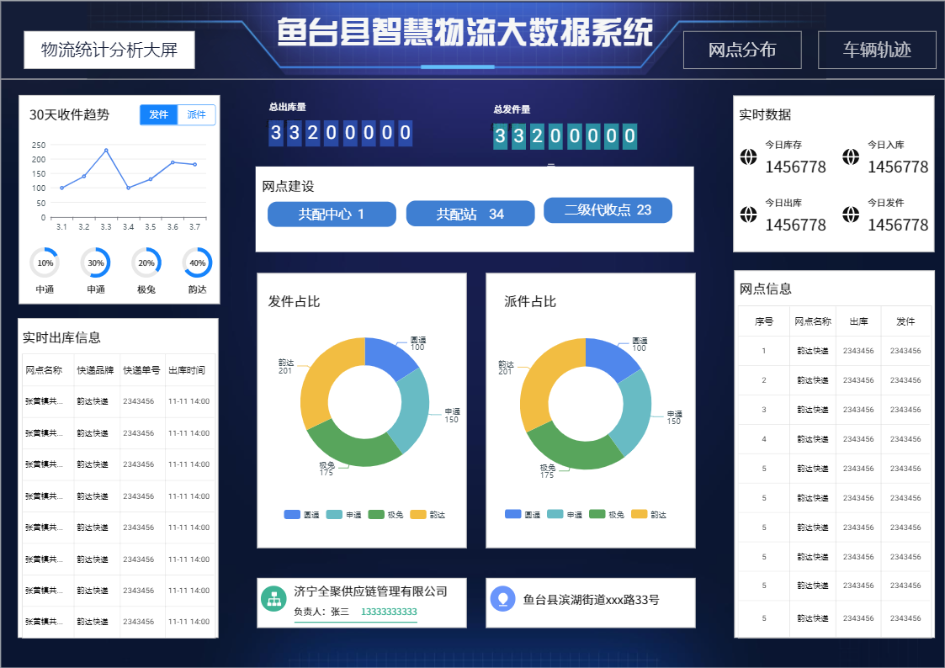Viewport: 945px width, 668px height.
Task: Click the blue location pin icon by the address
Action: pos(502,598)
